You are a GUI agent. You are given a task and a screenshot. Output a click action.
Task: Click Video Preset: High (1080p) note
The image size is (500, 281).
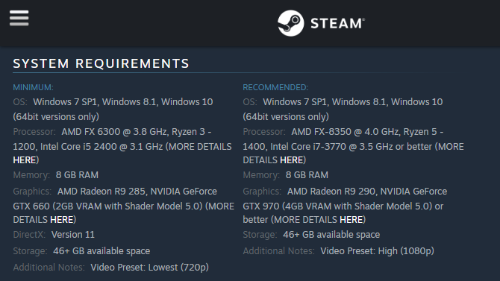click(x=377, y=251)
